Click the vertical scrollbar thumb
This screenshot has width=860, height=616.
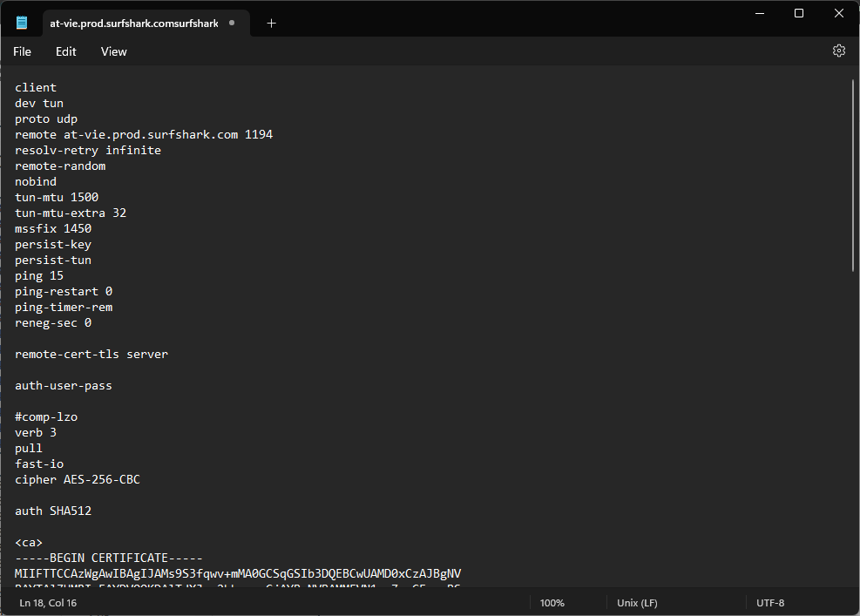pyautogui.click(x=852, y=174)
